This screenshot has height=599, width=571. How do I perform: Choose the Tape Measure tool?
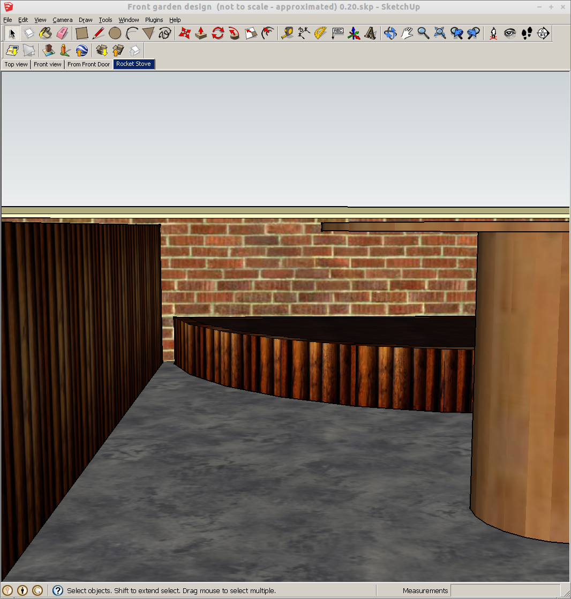(287, 33)
